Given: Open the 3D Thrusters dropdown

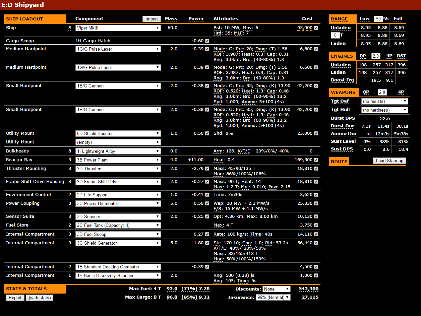Looking at the screenshot, I should click(118, 169).
